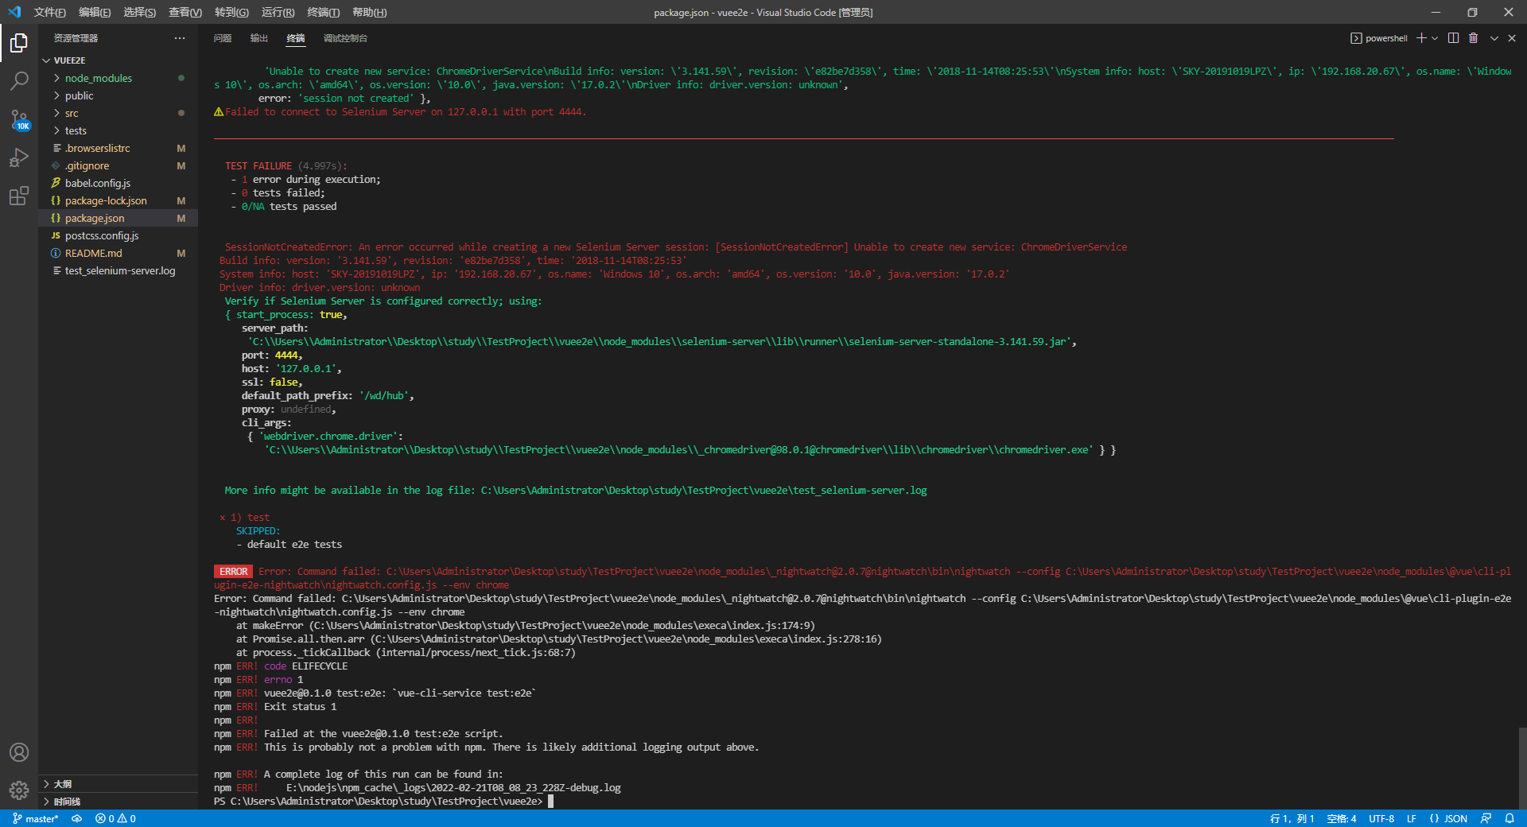Split the terminal panel
1527x827 pixels.
tap(1453, 38)
